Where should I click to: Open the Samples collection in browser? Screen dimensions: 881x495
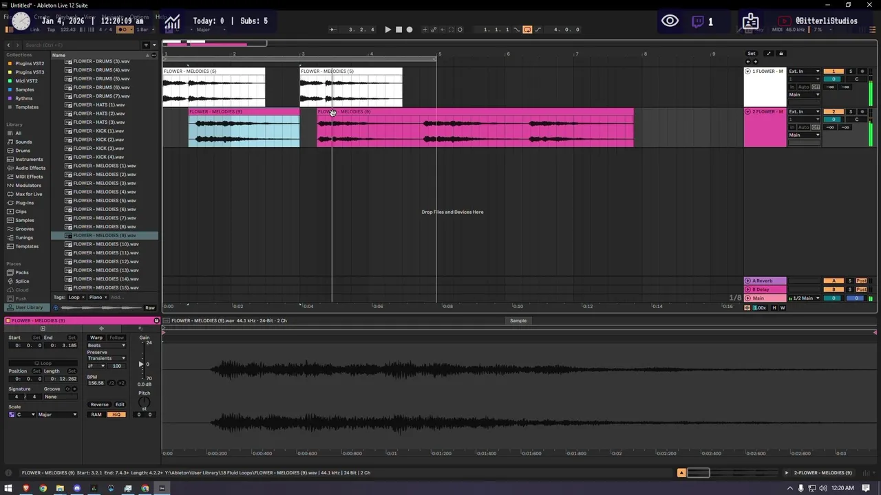24,89
